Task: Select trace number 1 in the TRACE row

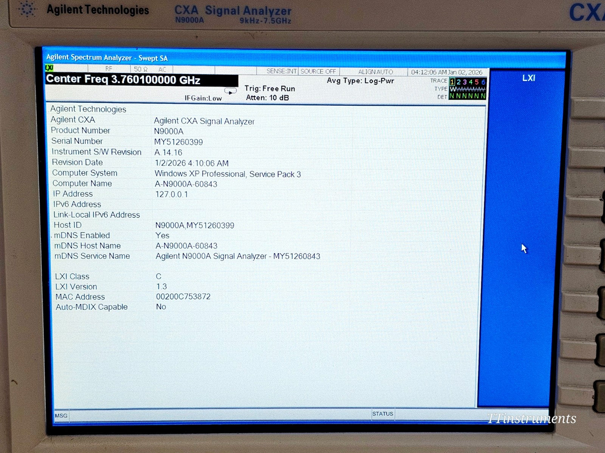Action: 452,81
